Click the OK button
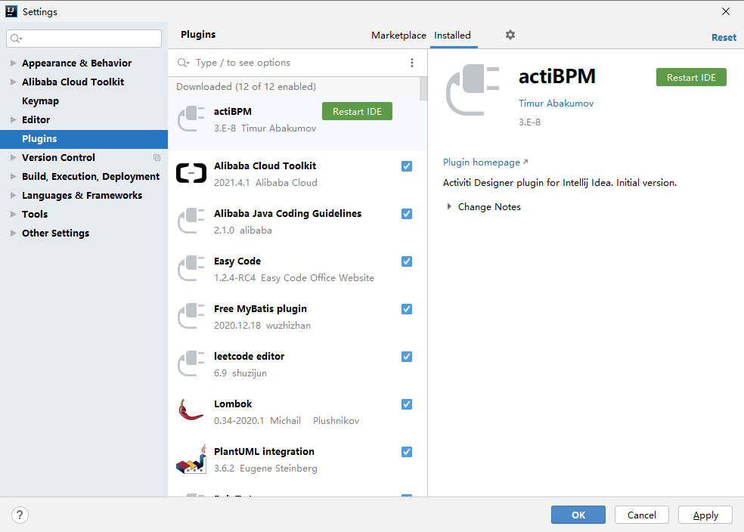The height and width of the screenshot is (532, 744). tap(578, 515)
